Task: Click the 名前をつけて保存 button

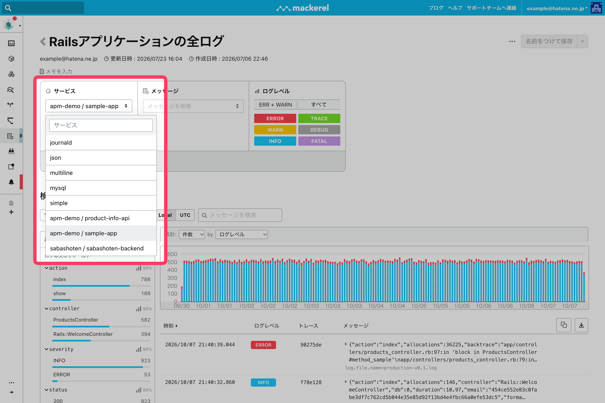Action: (549, 41)
